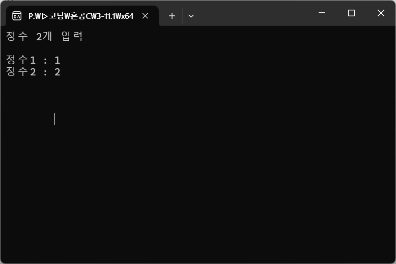Open a new terminal tab
This screenshot has height=264, width=396.
(172, 16)
